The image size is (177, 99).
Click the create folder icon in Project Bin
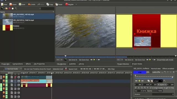click(7, 9)
